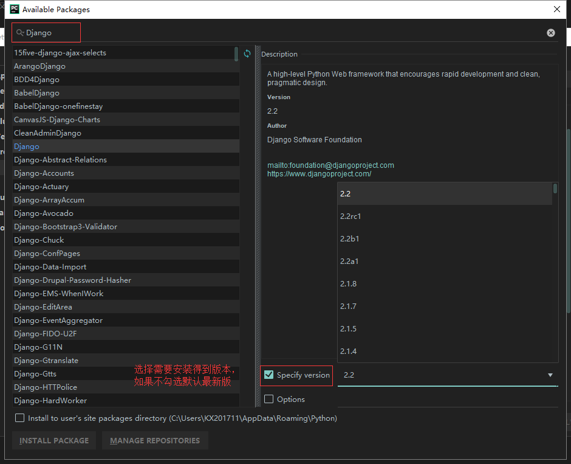Click the version list scrollbar thumb
The width and height of the screenshot is (571, 464).
pos(555,189)
